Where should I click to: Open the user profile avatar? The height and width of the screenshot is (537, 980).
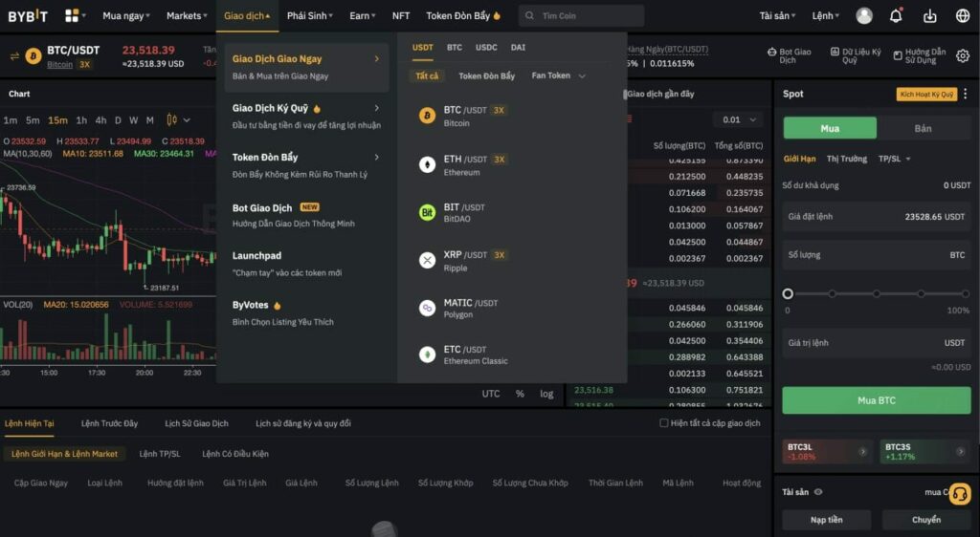point(864,15)
